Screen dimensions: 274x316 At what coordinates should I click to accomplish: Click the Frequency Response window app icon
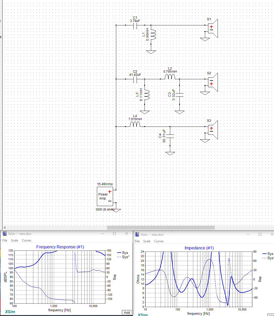pyautogui.click(x=5, y=234)
